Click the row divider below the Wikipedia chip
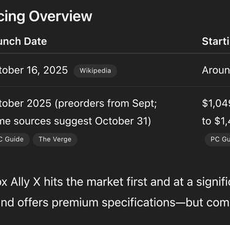 click(x=115, y=87)
